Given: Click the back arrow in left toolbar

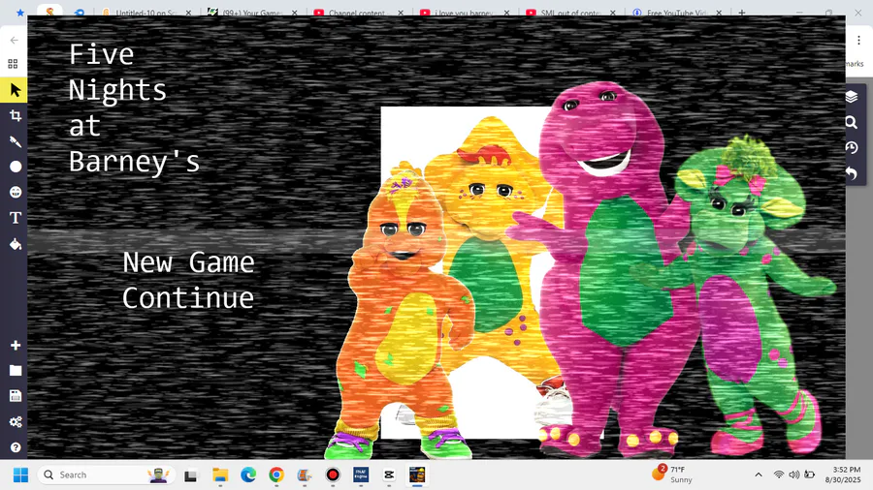Looking at the screenshot, I should pyautogui.click(x=14, y=40).
